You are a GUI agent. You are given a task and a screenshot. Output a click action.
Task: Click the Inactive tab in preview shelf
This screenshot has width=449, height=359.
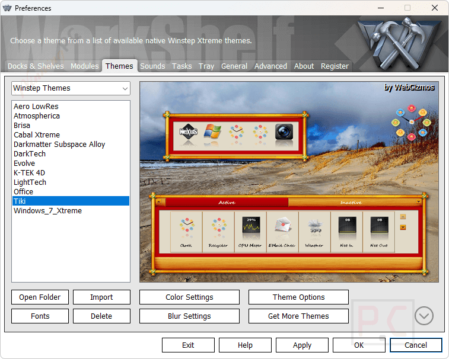(351, 202)
